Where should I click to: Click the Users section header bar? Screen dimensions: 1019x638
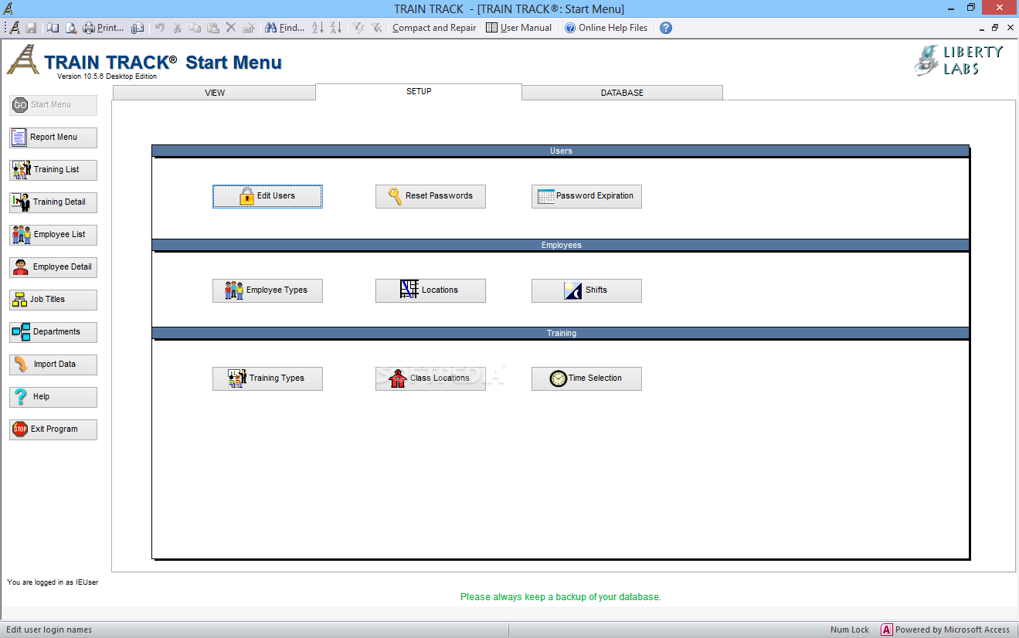[x=561, y=151]
